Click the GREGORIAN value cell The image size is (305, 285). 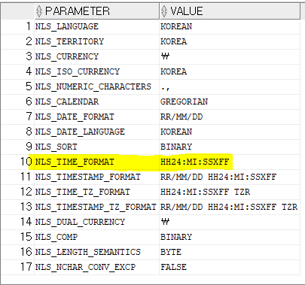click(x=230, y=102)
